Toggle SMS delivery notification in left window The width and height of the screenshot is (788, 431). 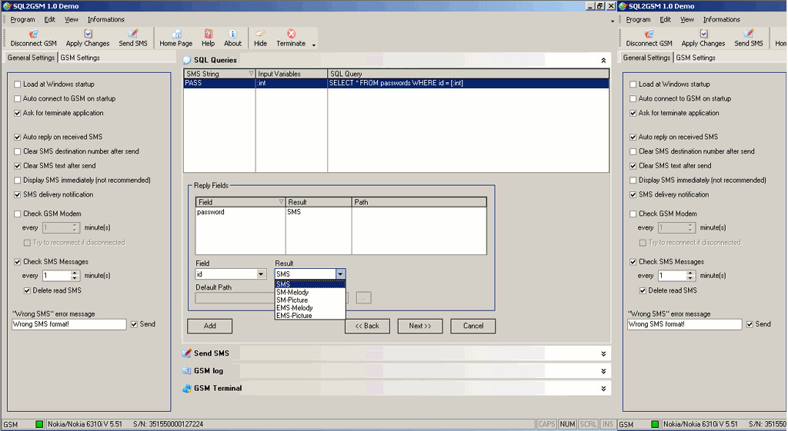coord(18,194)
